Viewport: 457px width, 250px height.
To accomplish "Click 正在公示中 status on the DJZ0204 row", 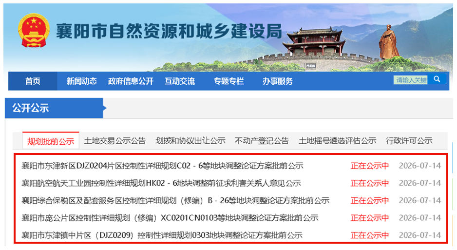I will [370, 166].
